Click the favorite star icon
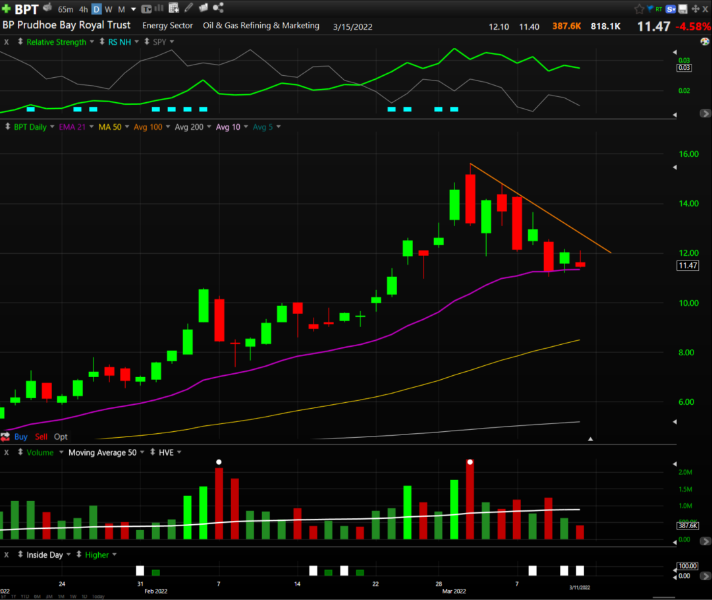Image resolution: width=712 pixels, height=600 pixels. coord(639,9)
